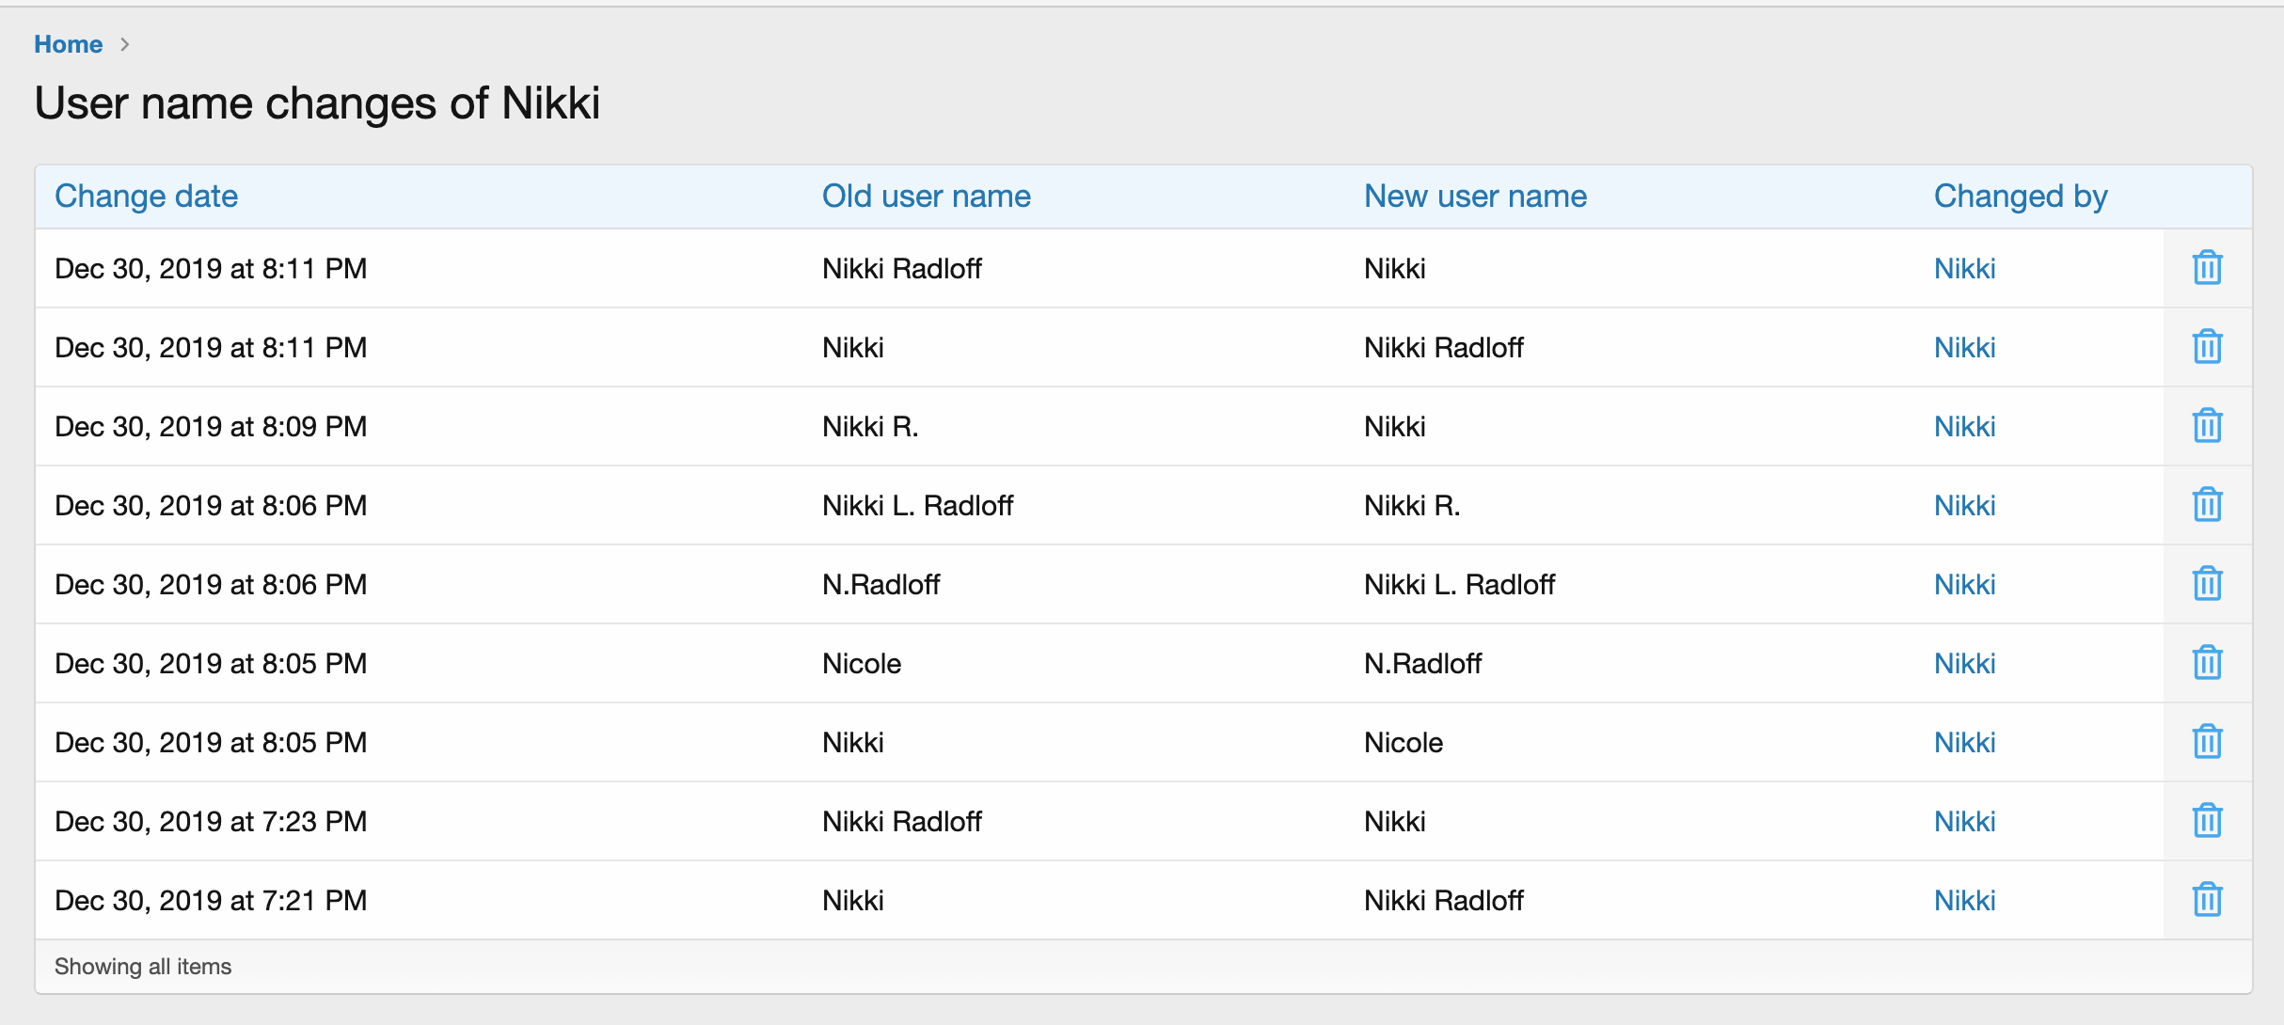Click trash icon for Nicole to N.Radloff change
The image size is (2284, 1025).
[2207, 663]
